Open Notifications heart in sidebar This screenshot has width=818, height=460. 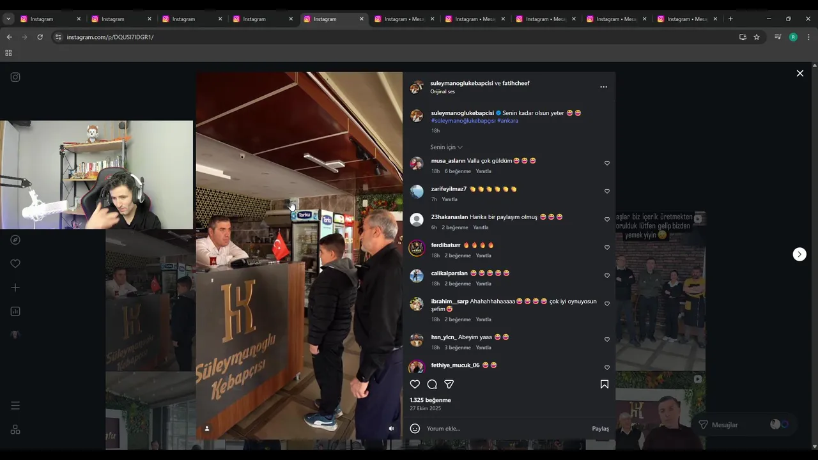click(15, 263)
